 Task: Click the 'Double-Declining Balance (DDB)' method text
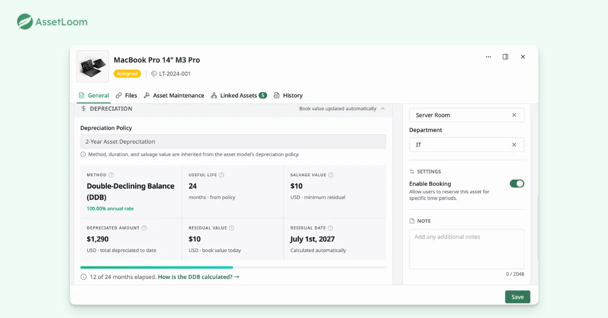pos(131,191)
